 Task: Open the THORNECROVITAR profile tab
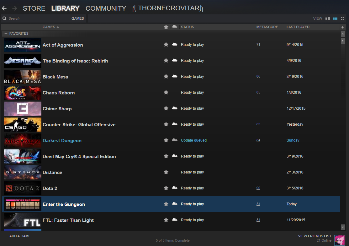[x=167, y=8]
